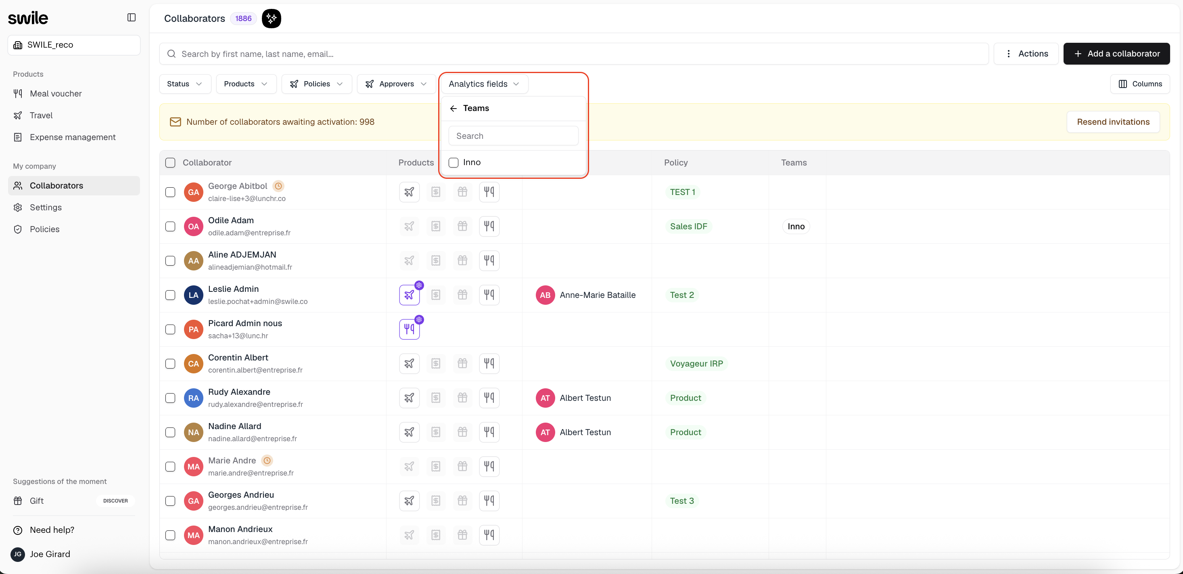
Task: Click Picard Admin nous meal voucher icon
Action: click(409, 329)
